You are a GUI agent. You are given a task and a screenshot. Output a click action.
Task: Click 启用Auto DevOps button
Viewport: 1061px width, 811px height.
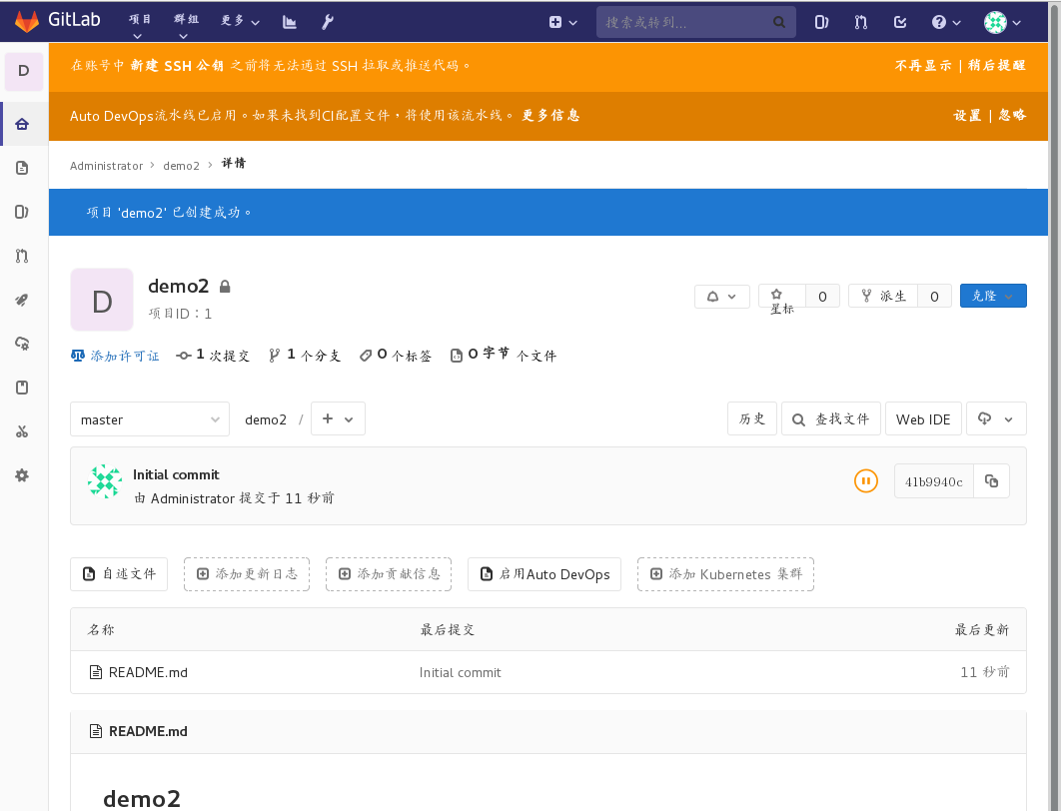point(544,574)
